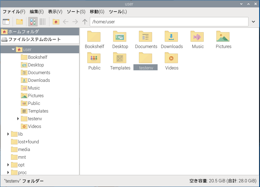Image resolution: width=260 pixels, height=187 pixels.
Task: Select Bookshelf in the side tree
Action: [37, 57]
